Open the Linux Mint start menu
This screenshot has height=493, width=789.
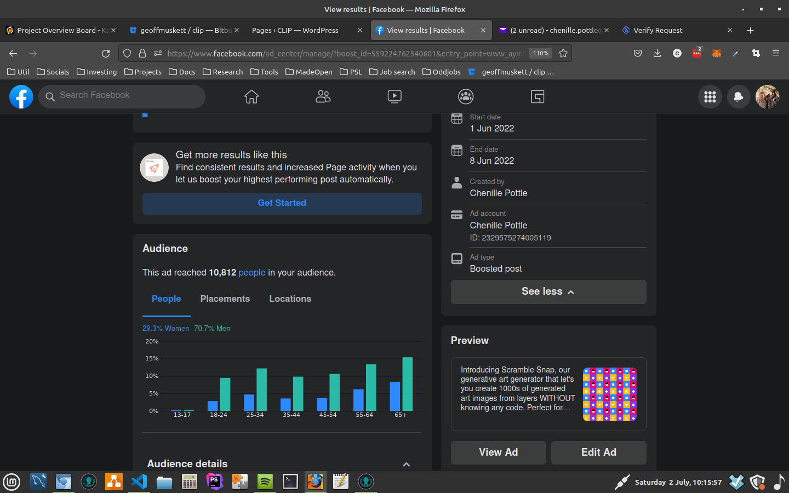pyautogui.click(x=12, y=481)
